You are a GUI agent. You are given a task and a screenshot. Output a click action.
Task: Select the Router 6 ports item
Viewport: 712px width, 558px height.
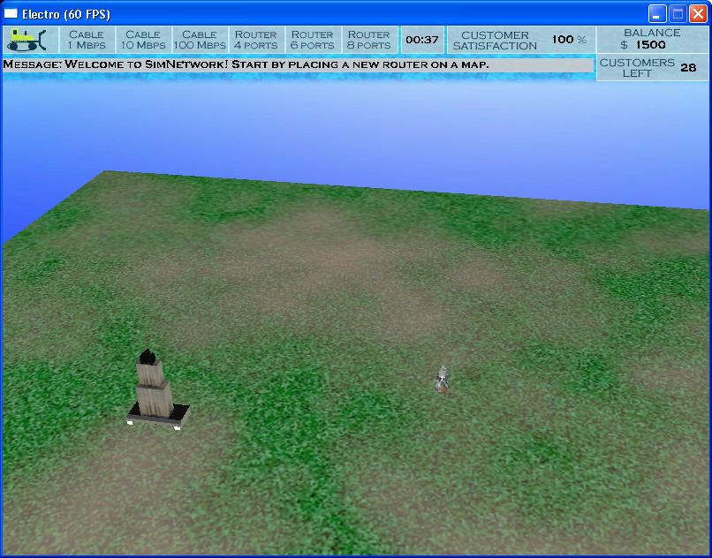[313, 40]
